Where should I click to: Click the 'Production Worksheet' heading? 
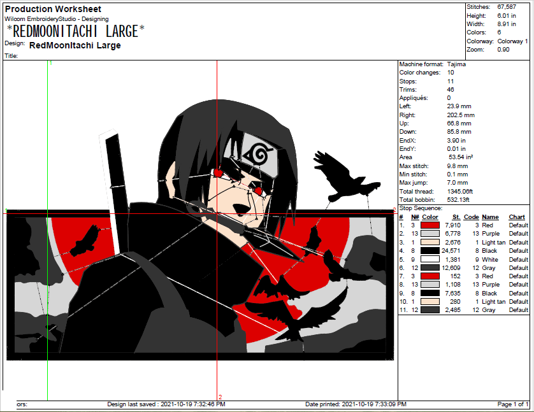tap(53, 9)
